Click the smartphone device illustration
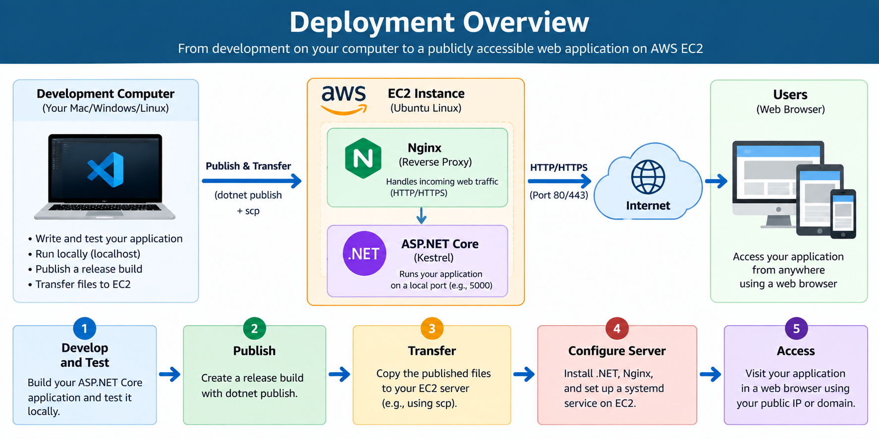Viewport: 879px width, 439px height. [843, 214]
